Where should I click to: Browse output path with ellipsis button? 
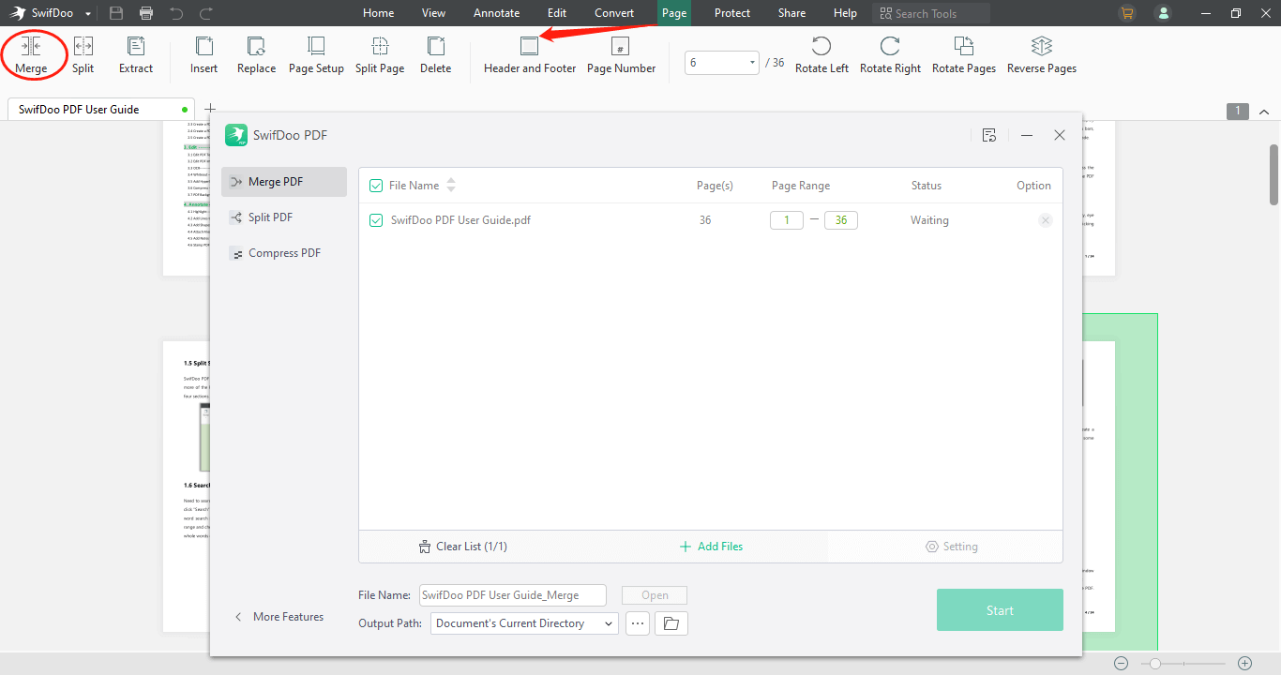click(x=638, y=623)
